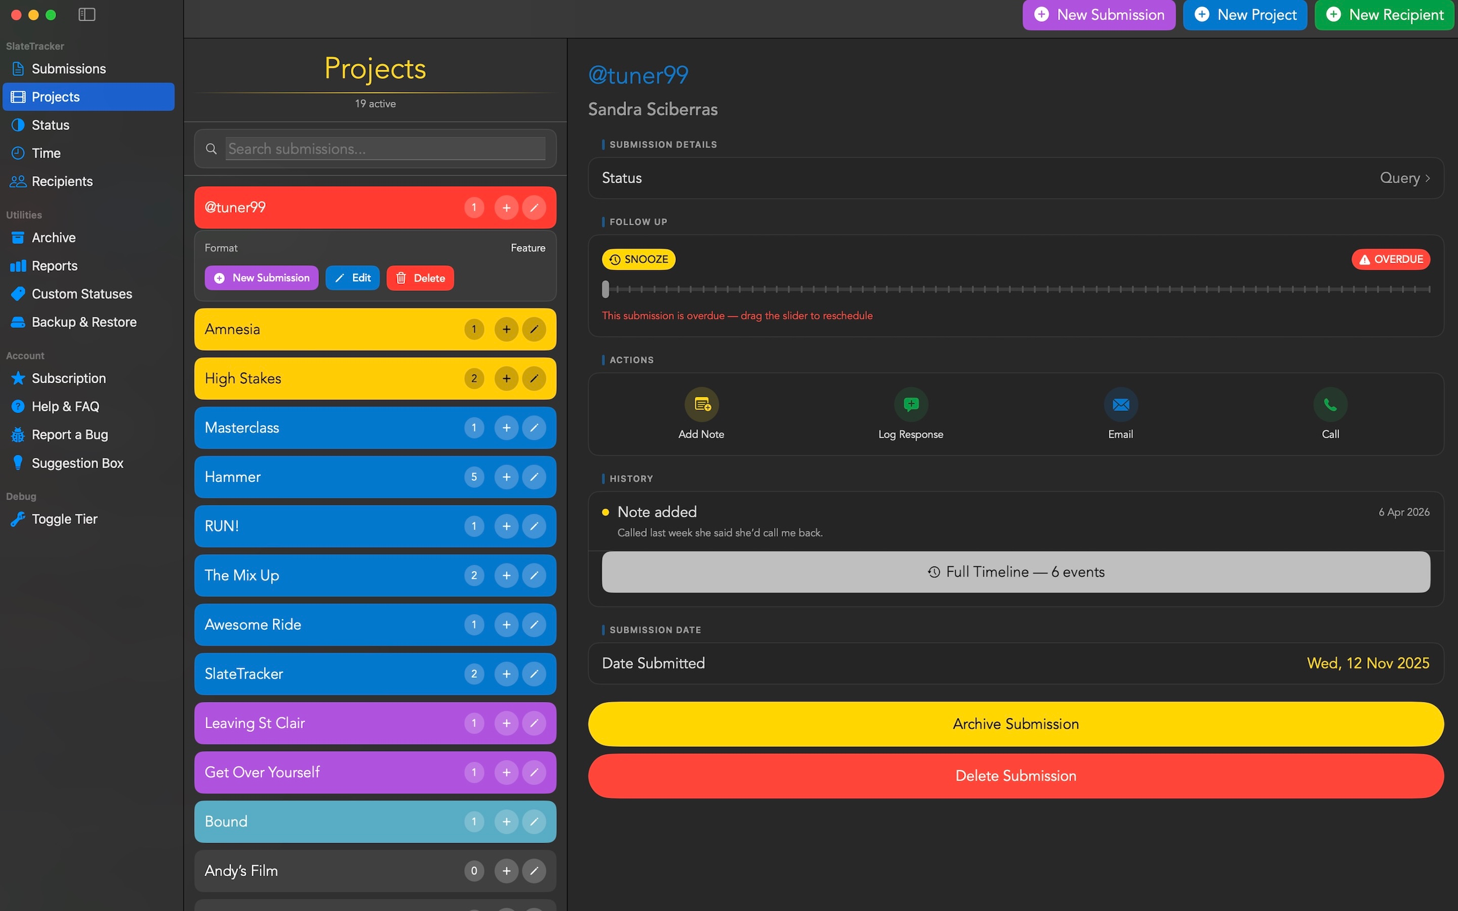Click the Email action icon

point(1121,404)
